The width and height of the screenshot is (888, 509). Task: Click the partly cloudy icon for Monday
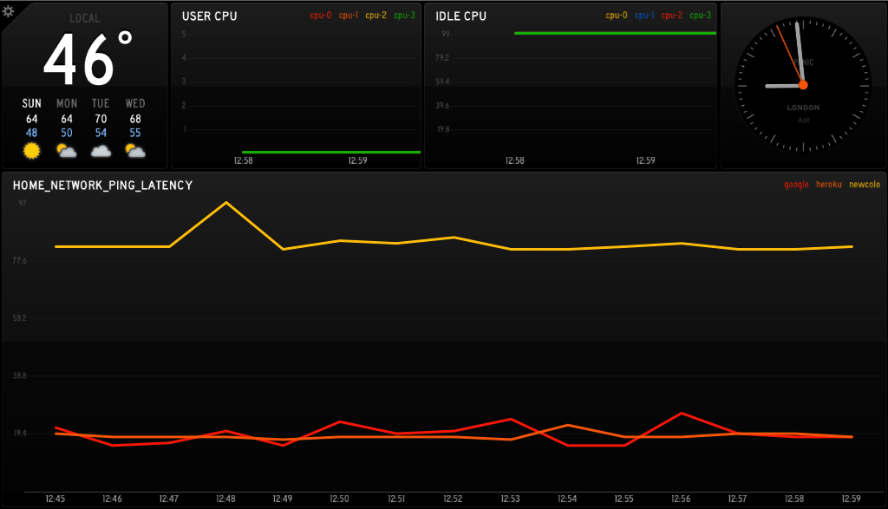(x=66, y=151)
